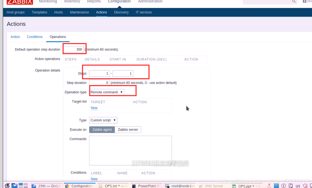Viewport: 312px width, 188px height.
Task: Click New link in Target list
Action: pos(94,108)
